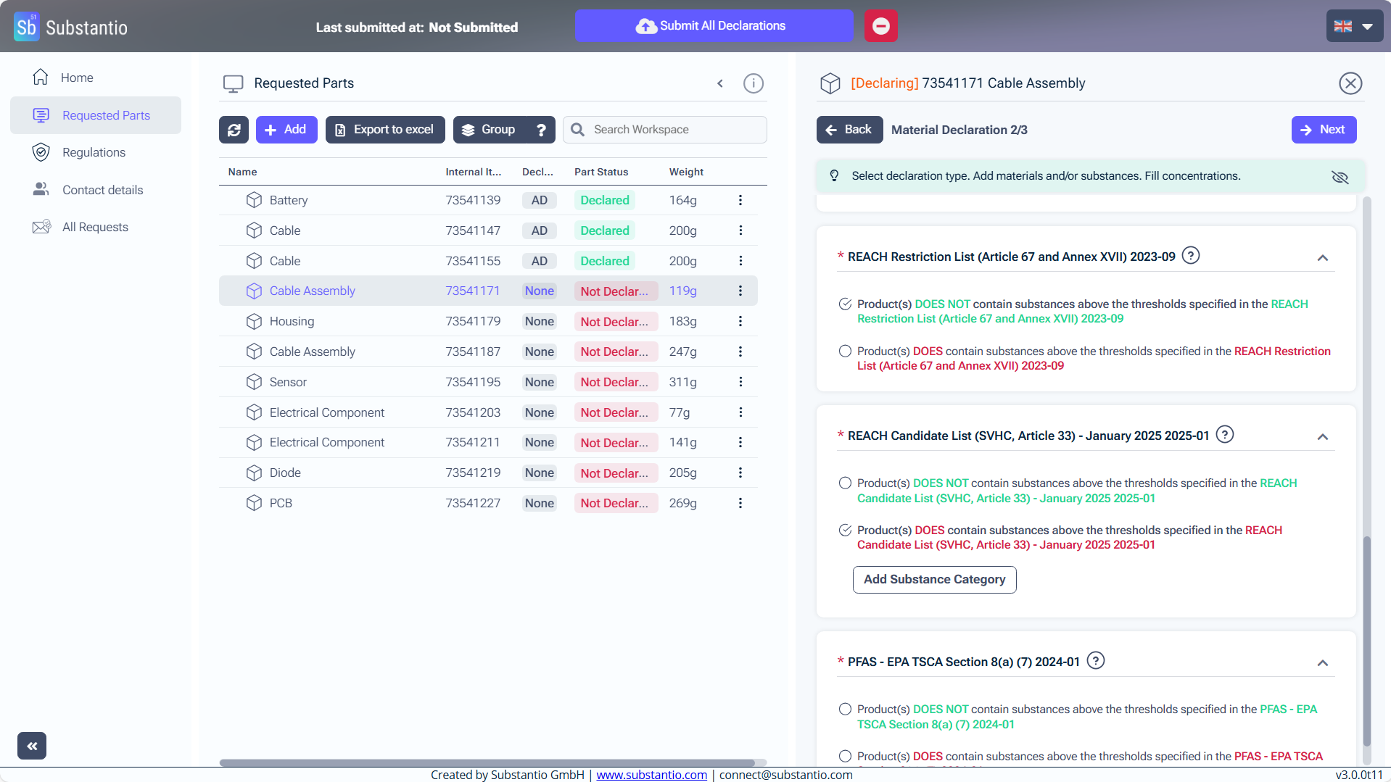Select DOES NOT contain for PFAS EPA TSCA

point(845,710)
